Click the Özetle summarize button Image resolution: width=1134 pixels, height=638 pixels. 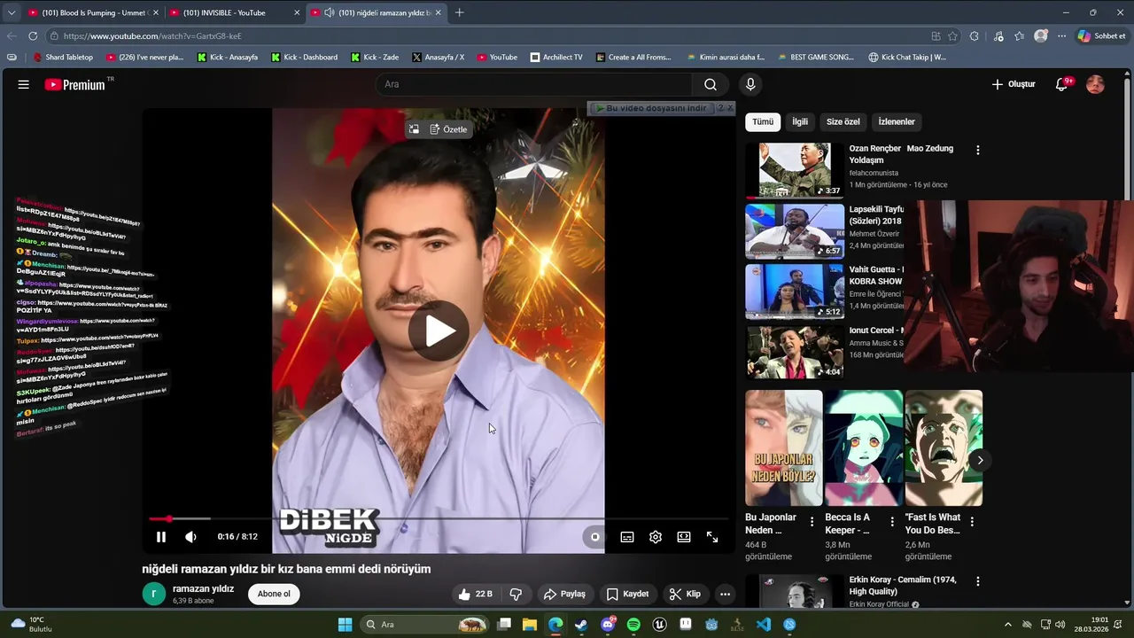coord(448,129)
